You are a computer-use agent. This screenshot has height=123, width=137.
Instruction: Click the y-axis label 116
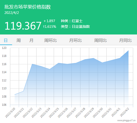coord(4,64)
